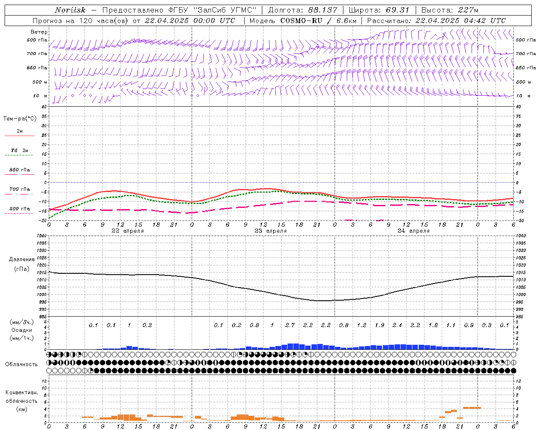Screen dimensions: 538x430
Task: Click the '10 м' wind level label at left
Action: tap(40, 96)
